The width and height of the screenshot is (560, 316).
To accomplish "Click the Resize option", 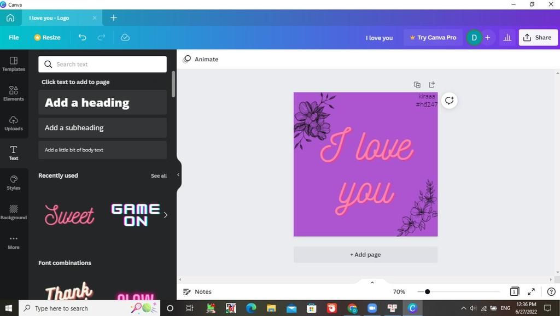I will 47,38.
